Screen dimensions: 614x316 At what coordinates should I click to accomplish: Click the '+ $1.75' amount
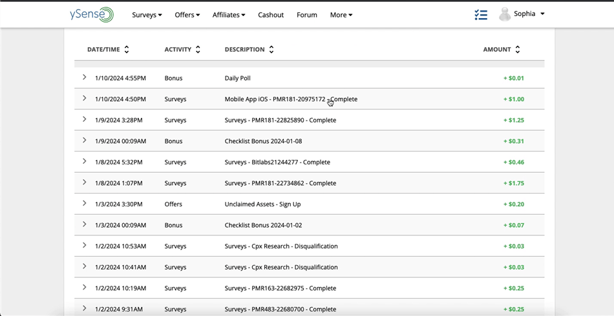tap(514, 183)
